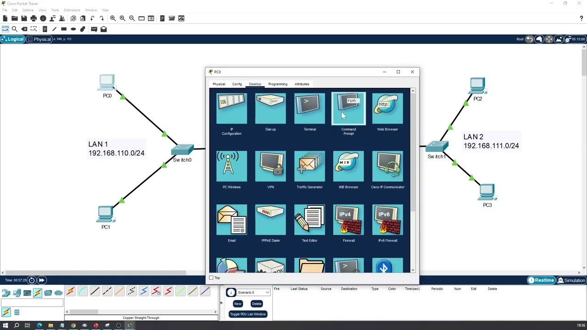Open the Email app
Image resolution: width=587 pixels, height=330 pixels.
coord(232,220)
